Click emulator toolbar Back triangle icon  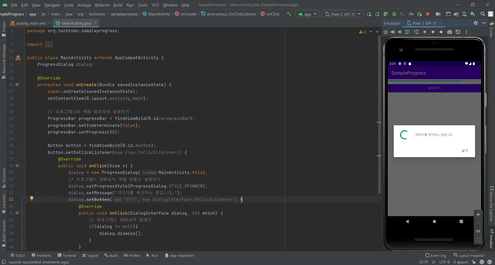pos(424,32)
